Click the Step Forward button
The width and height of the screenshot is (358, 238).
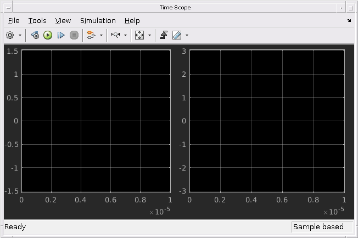[61, 35]
